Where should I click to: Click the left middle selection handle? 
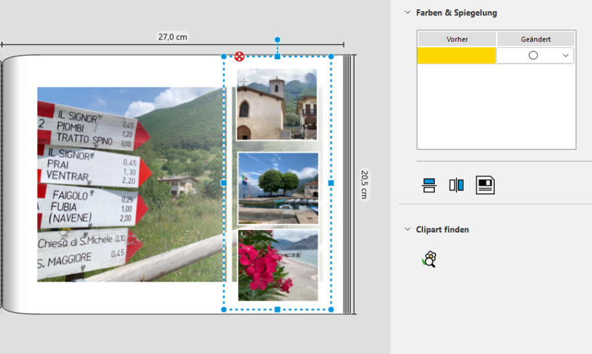[224, 183]
